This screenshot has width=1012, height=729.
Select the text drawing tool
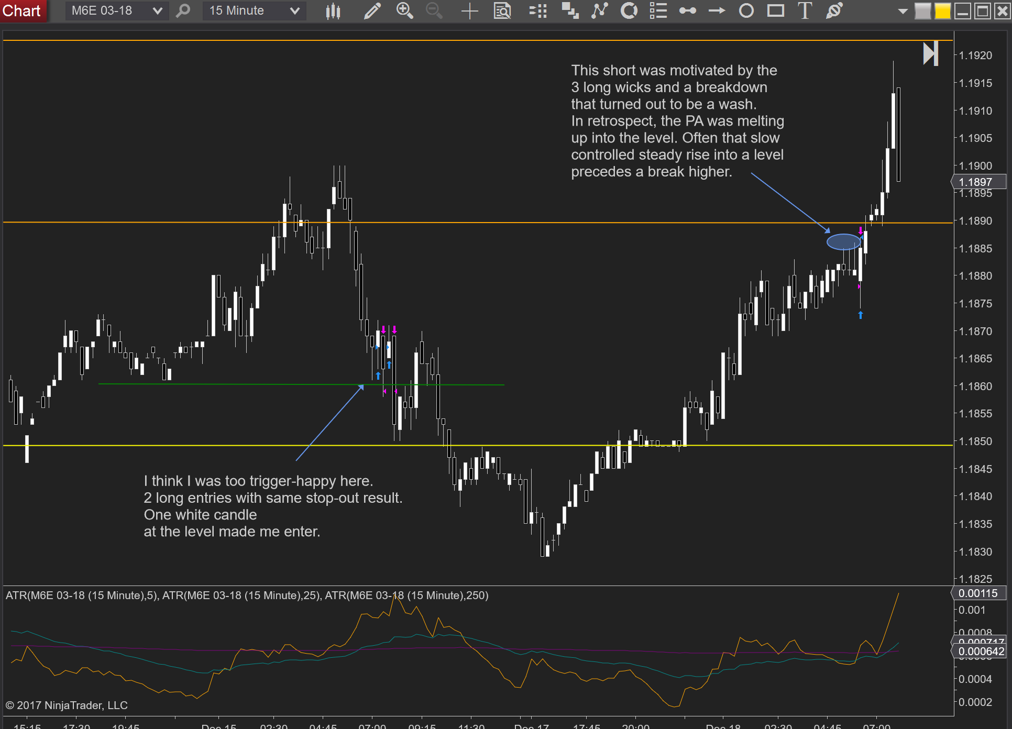point(805,10)
